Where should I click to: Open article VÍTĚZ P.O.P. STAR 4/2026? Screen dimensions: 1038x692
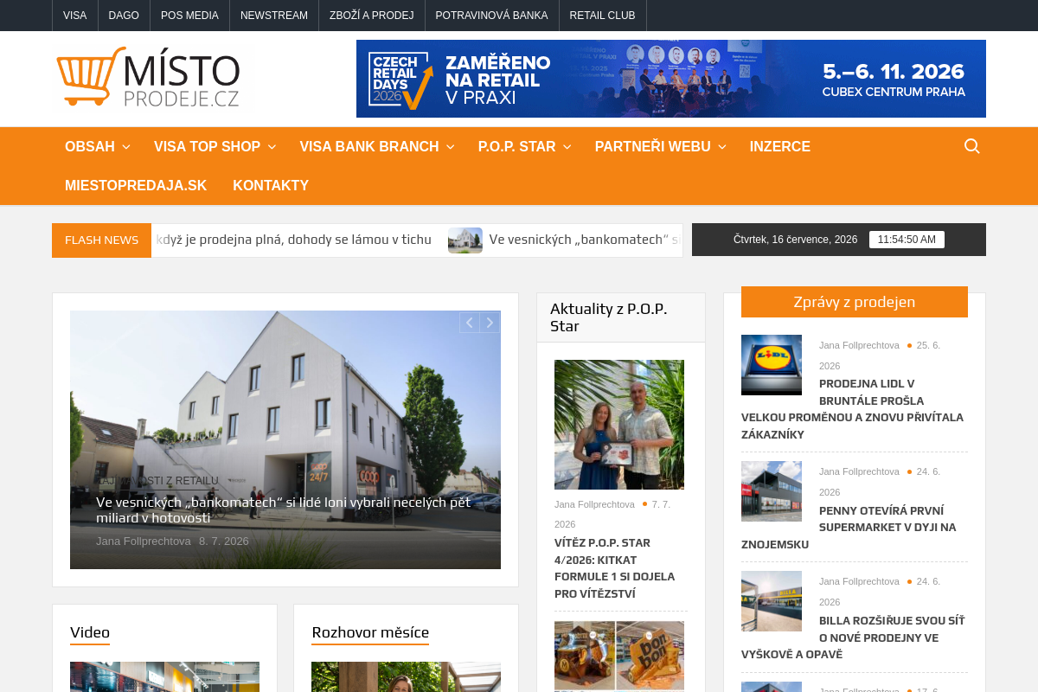[x=615, y=568]
